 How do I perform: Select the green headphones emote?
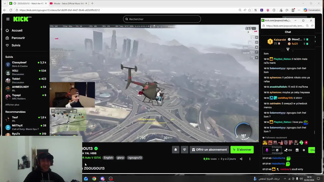[301, 143]
